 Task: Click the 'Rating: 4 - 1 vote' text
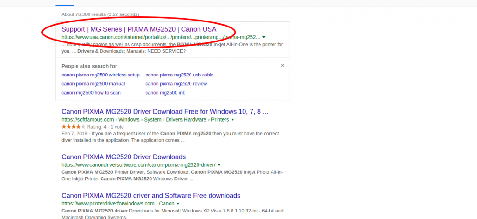point(105,127)
